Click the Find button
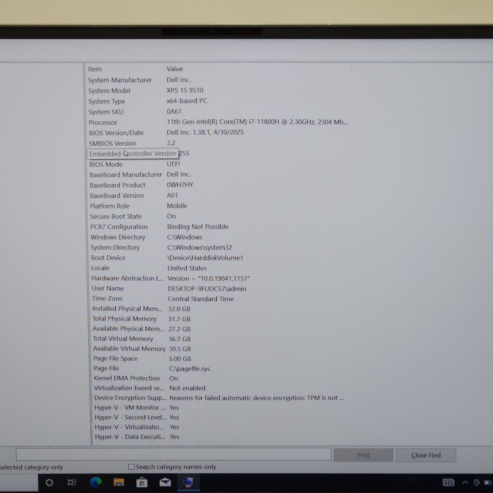Screen dimensions: 493x493 (x=363, y=455)
